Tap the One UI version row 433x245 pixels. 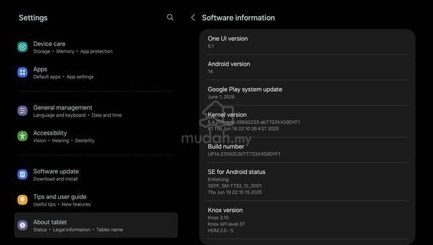tap(307, 42)
